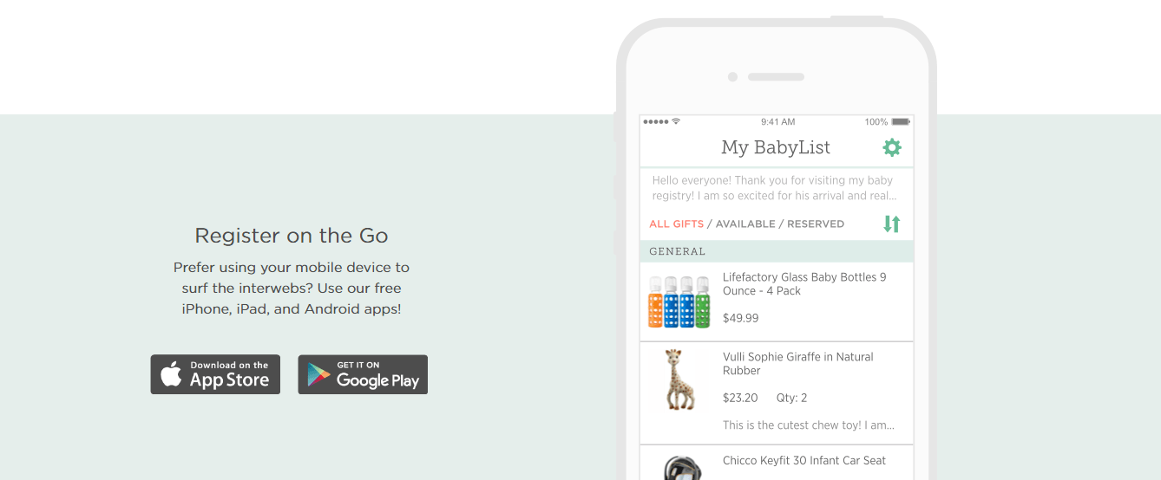Click the Google Play triangle logo
Image resolution: width=1161 pixels, height=480 pixels.
318,374
